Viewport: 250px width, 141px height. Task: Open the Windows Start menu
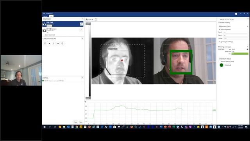coord(45,127)
